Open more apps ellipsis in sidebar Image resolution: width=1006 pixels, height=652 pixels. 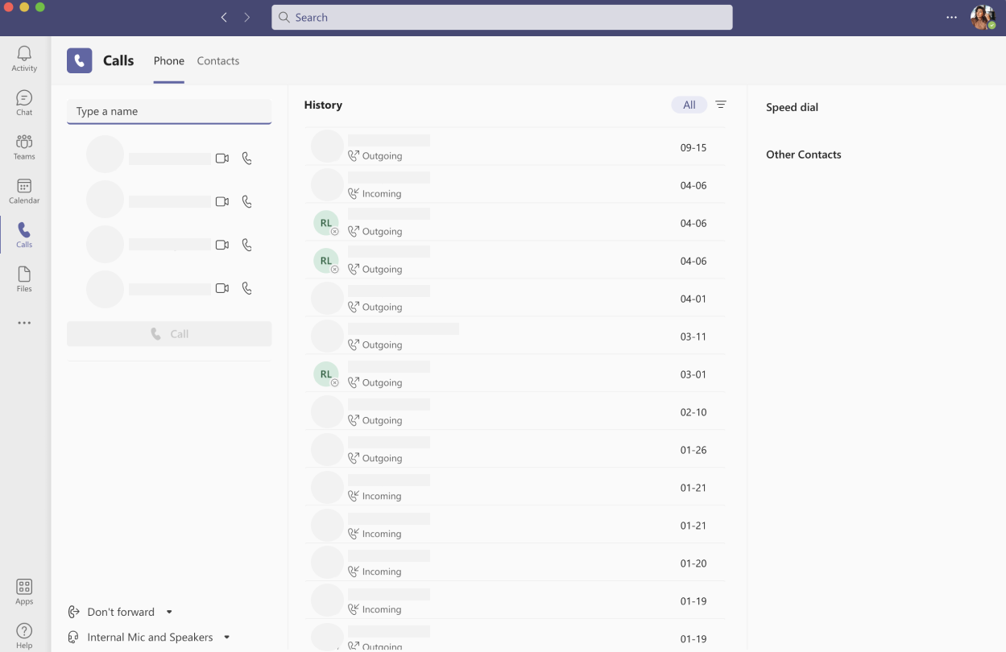tap(24, 323)
